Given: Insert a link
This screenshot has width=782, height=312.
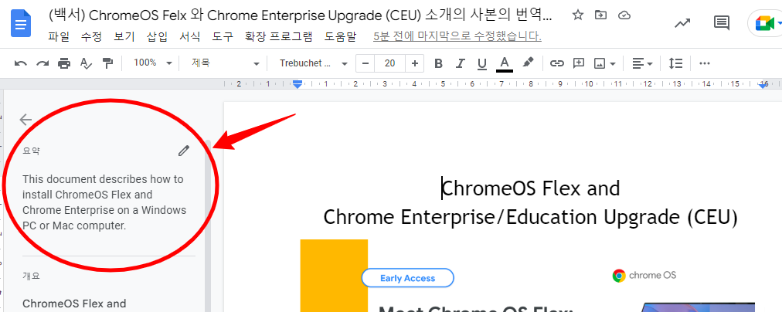Looking at the screenshot, I should click(x=556, y=63).
